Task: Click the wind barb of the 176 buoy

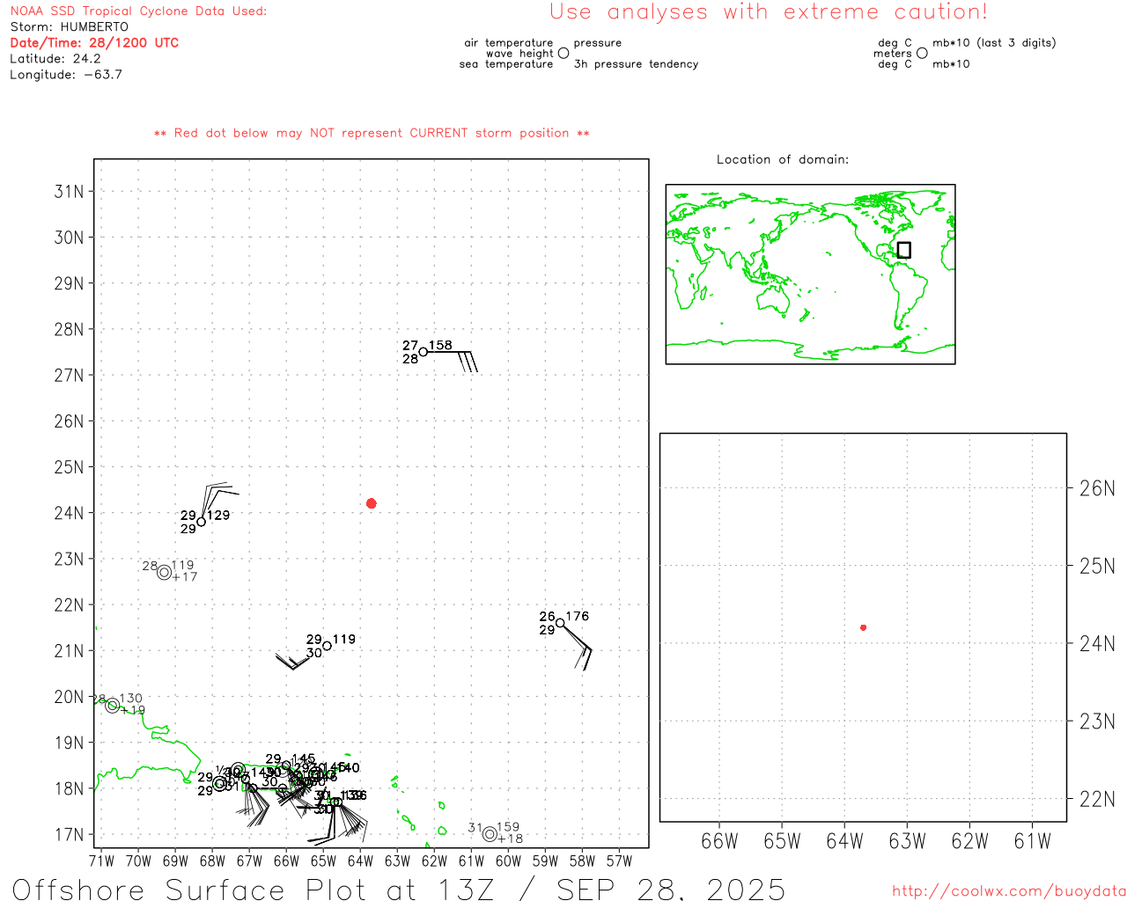Action: click(578, 647)
